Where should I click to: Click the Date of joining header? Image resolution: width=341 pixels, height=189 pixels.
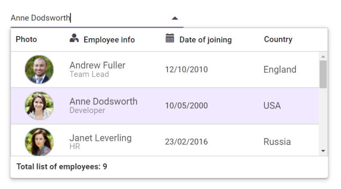[x=205, y=40]
